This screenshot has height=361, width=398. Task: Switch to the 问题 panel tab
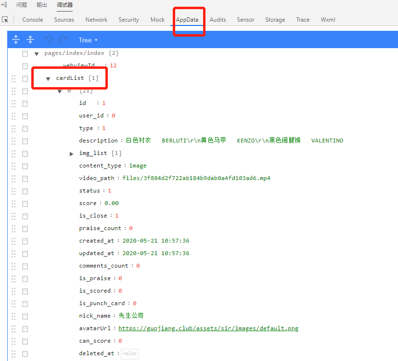click(22, 5)
